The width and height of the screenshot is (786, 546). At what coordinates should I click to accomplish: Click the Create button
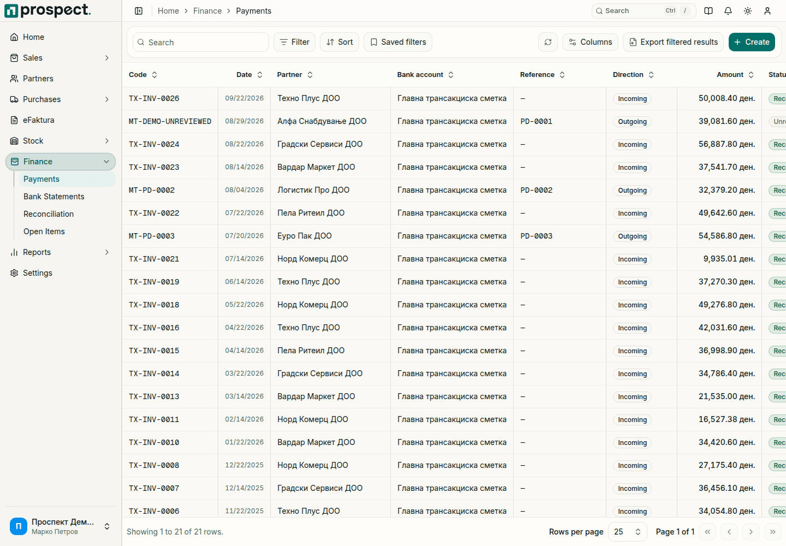[752, 42]
